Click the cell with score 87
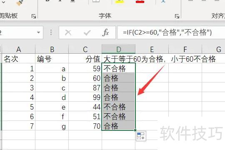Viewport: 225px width, 150px height. 85,87
